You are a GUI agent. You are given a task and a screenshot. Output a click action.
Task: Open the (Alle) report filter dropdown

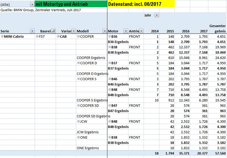point(32,5)
